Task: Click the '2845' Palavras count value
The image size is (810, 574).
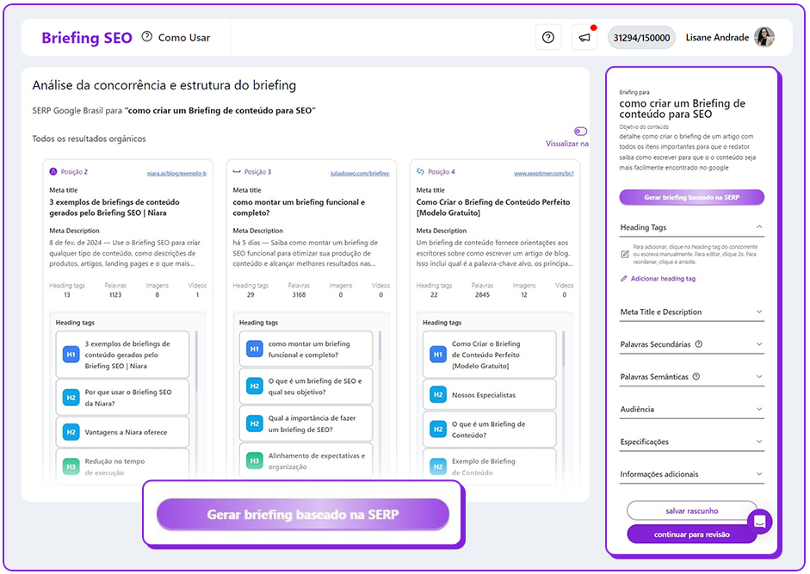Action: point(483,295)
